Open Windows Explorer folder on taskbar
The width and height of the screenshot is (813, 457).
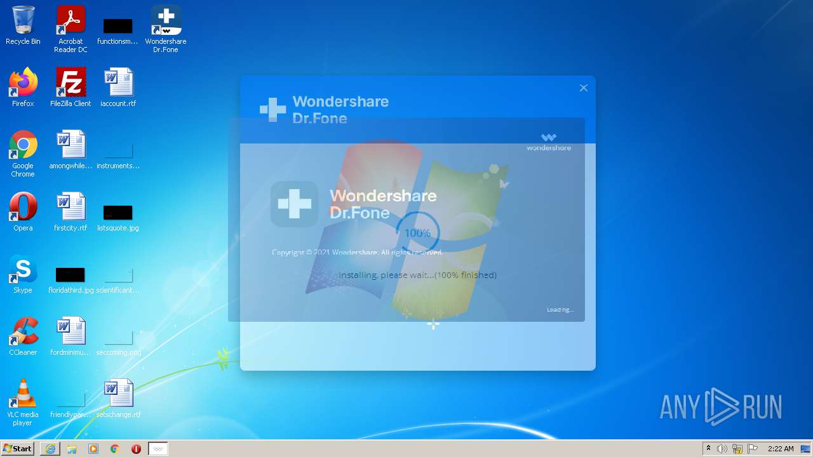[72, 449]
